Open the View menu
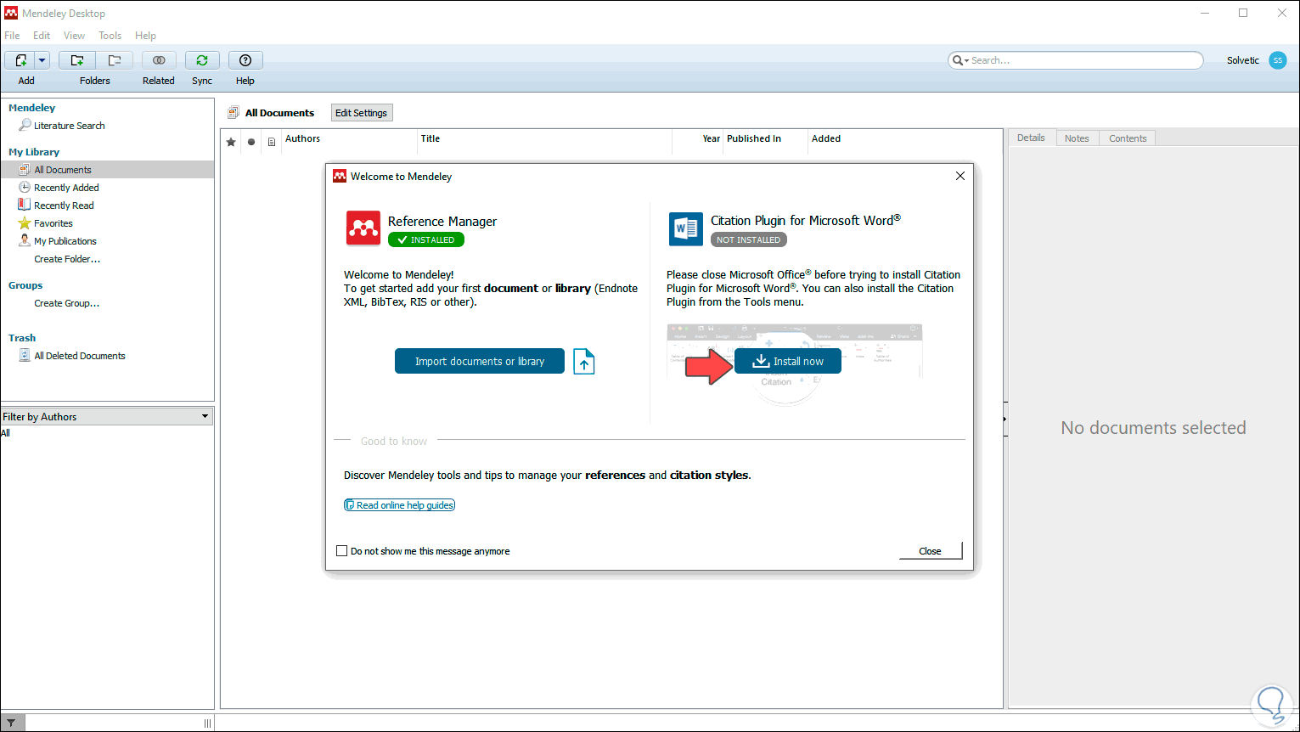Image resolution: width=1300 pixels, height=732 pixels. pyautogui.click(x=75, y=36)
